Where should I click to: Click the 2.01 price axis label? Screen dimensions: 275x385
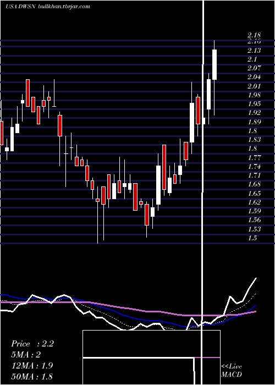click(x=254, y=86)
